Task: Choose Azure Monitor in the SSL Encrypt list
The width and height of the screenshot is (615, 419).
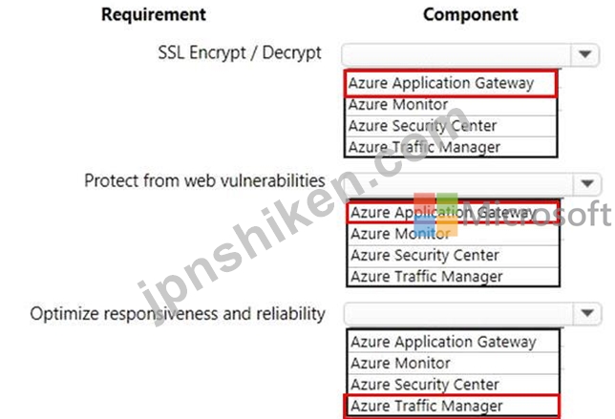Action: [451, 105]
